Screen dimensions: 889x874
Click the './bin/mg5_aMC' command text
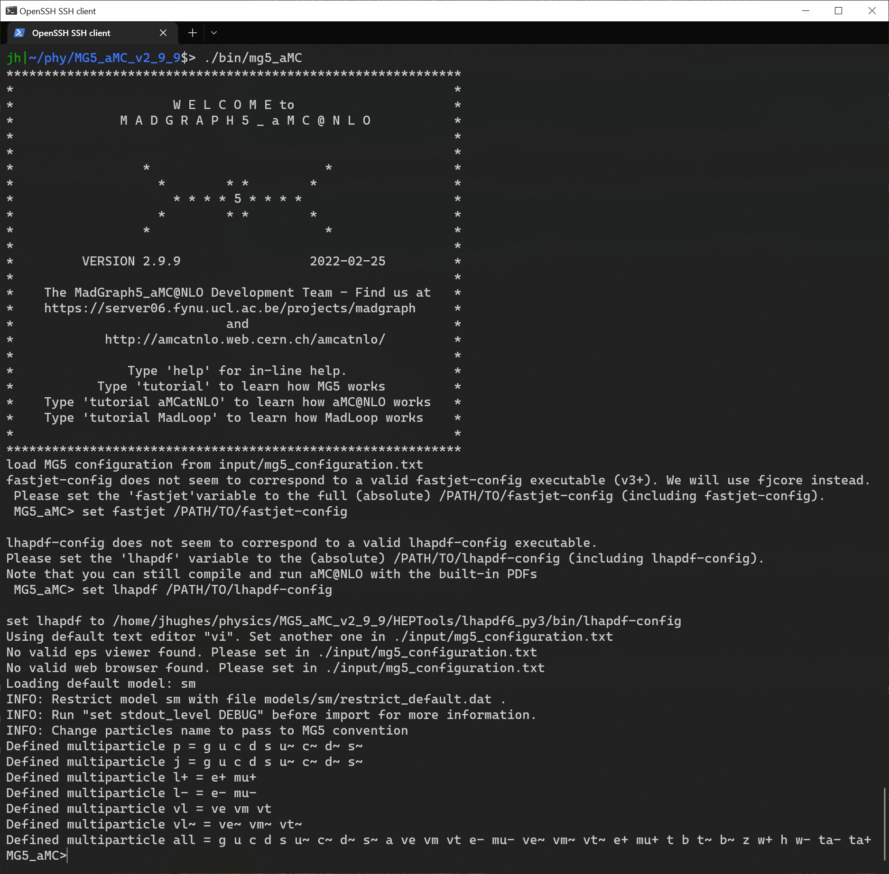tap(253, 58)
